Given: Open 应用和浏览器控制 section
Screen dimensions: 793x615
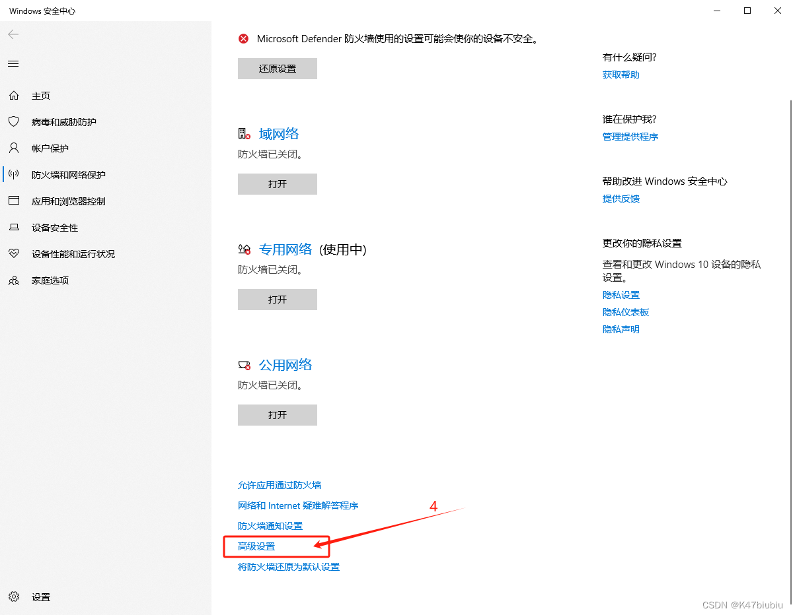Looking at the screenshot, I should coord(69,201).
